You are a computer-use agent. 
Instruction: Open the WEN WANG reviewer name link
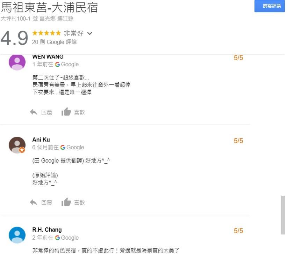click(48, 57)
